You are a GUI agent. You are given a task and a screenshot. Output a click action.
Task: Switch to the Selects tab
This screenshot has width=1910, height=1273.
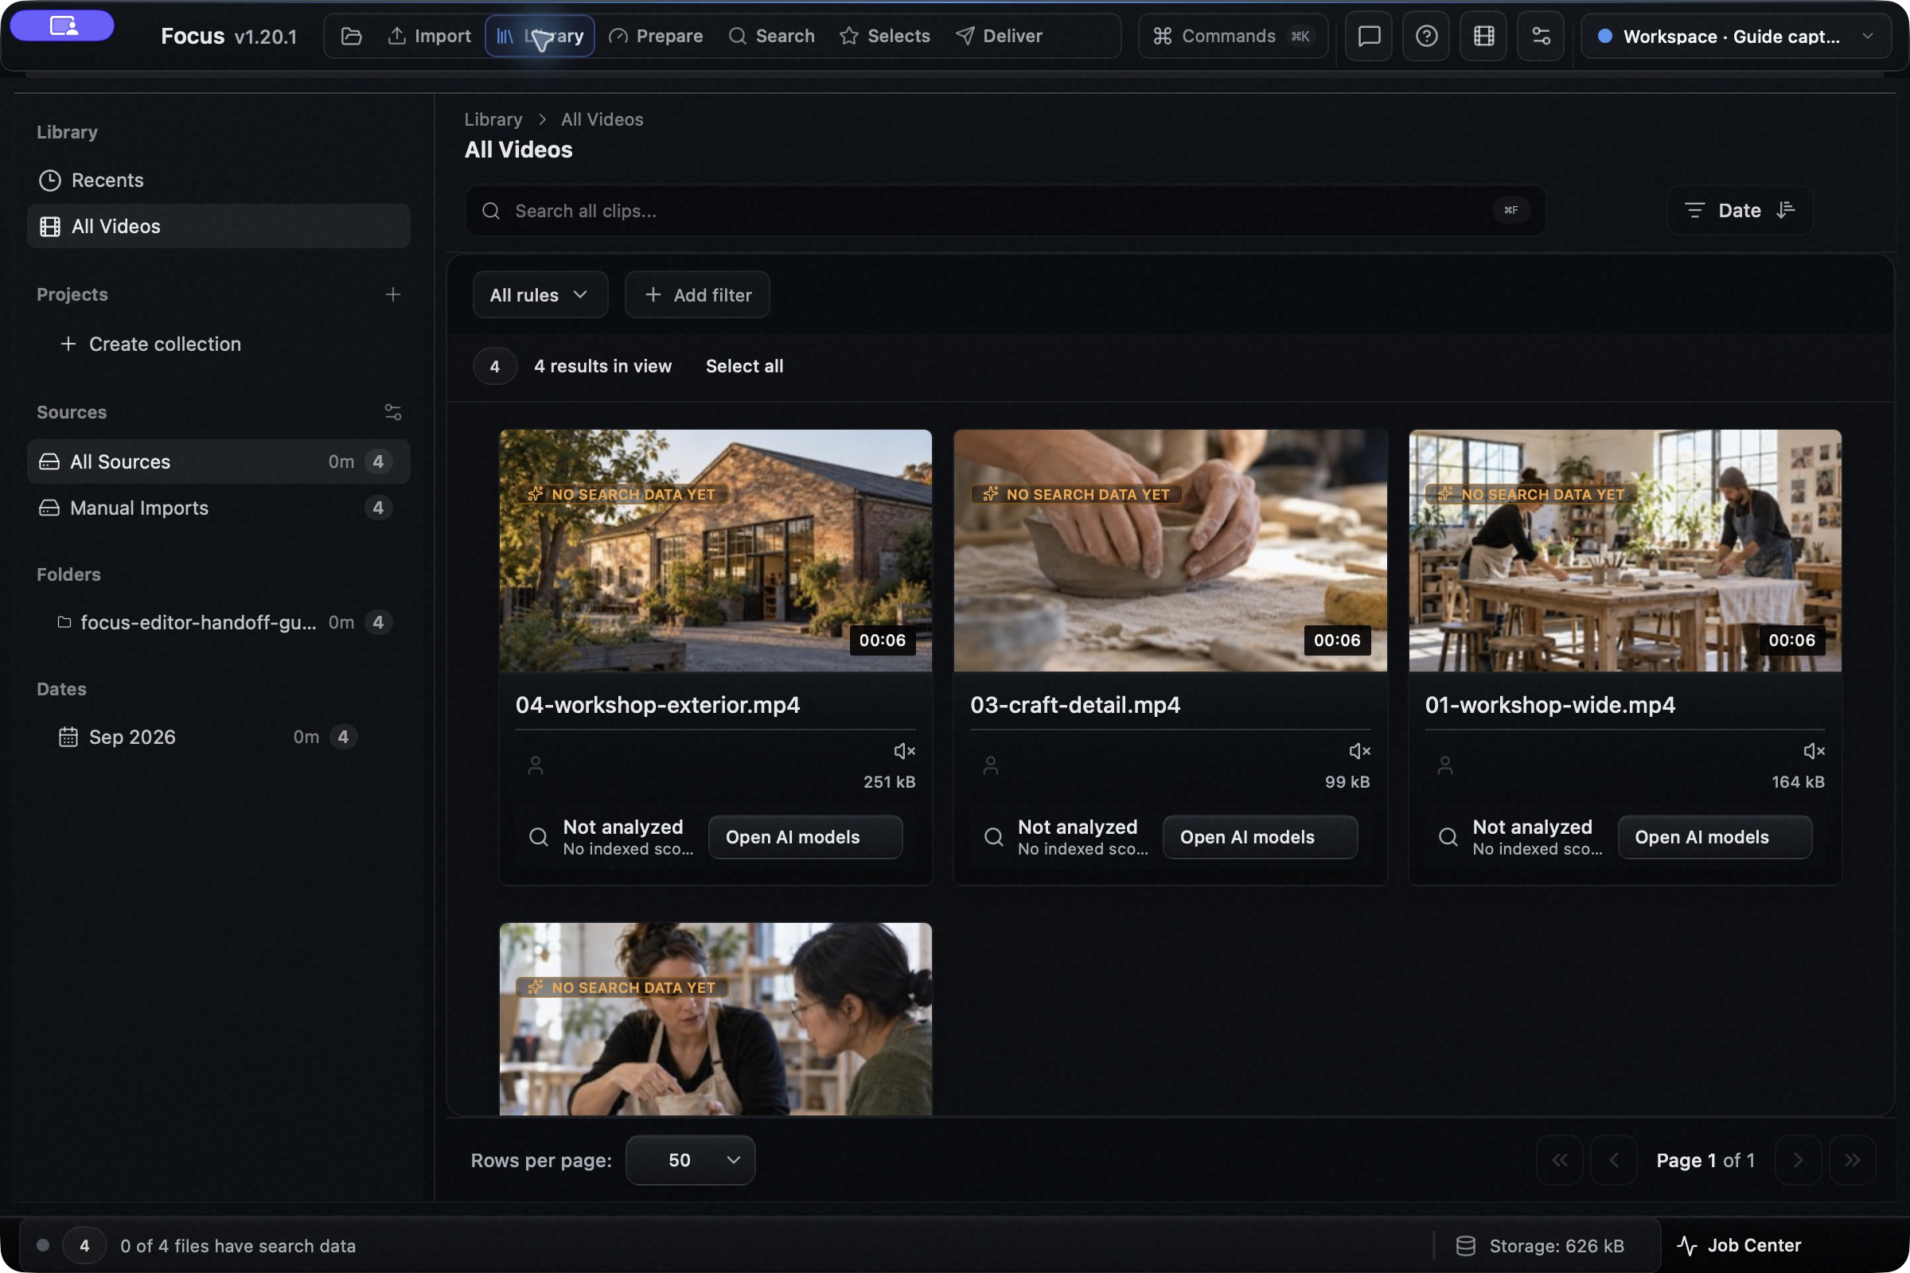tap(884, 36)
